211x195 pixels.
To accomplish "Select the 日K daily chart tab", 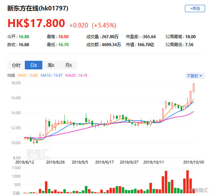I will point(33,65).
